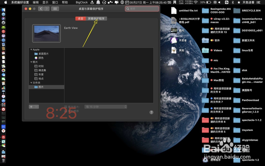Select $RECYCLE.BIN folder on desktop

pyautogui.click(x=248, y=11)
